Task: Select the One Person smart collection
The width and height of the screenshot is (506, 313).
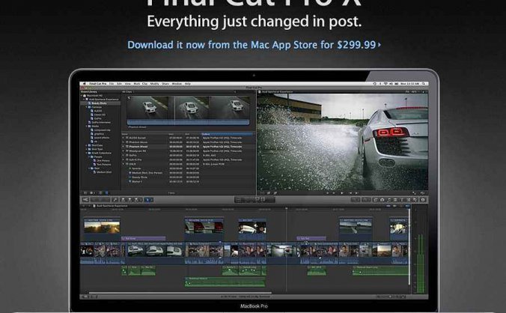Action: pos(103,161)
